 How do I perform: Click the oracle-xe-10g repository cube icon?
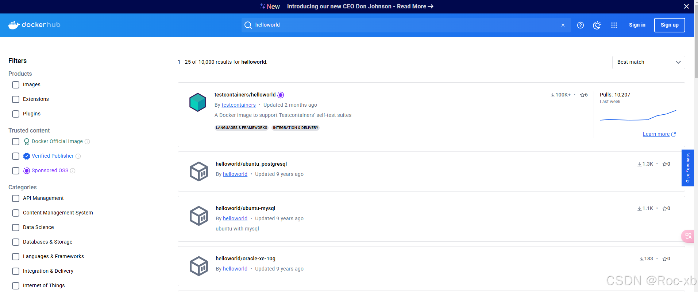[199, 266]
